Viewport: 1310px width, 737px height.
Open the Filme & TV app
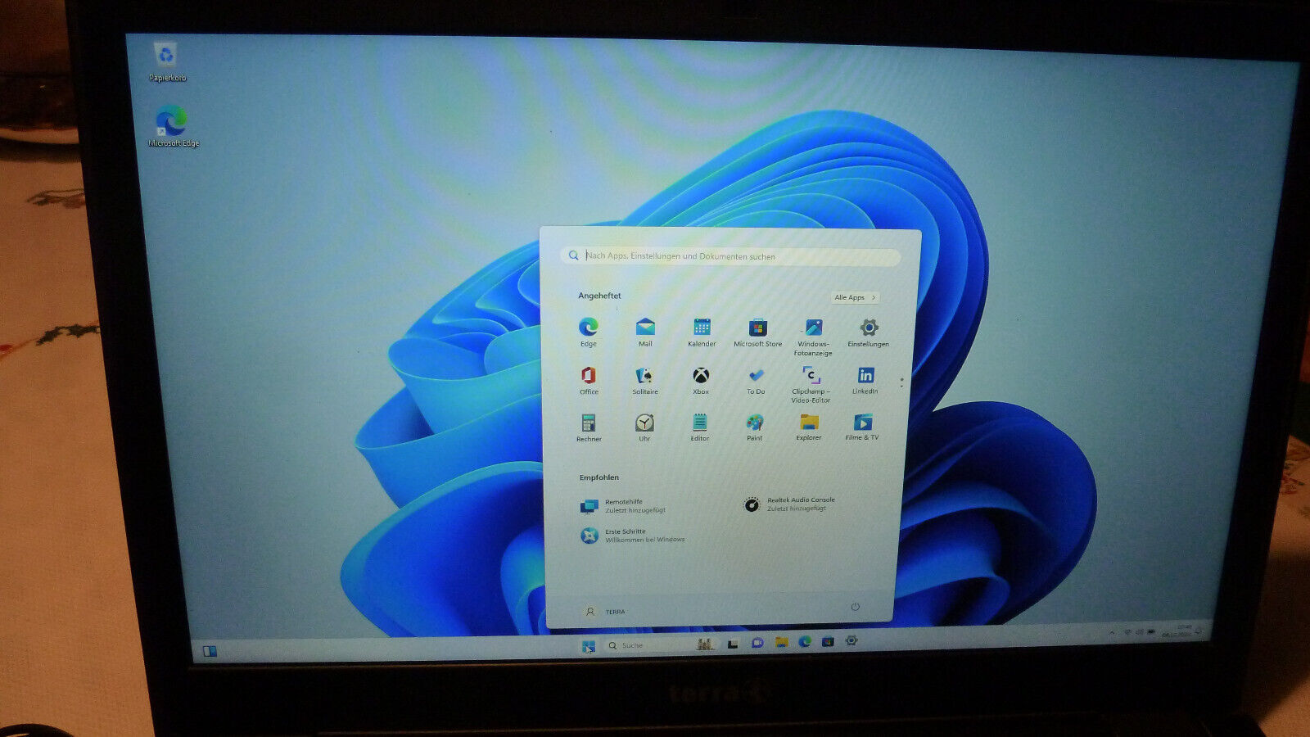click(862, 427)
